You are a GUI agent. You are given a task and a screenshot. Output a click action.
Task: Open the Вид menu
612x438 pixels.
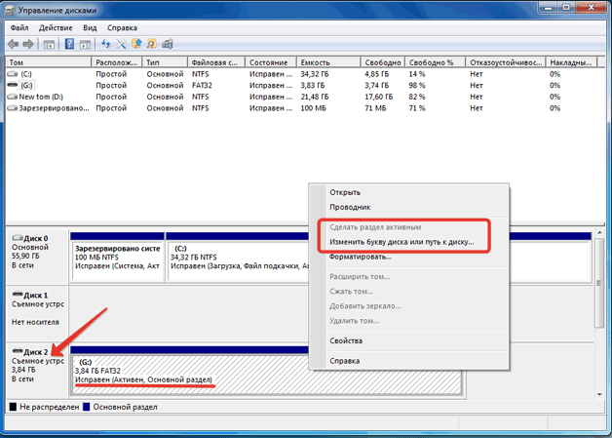click(89, 28)
